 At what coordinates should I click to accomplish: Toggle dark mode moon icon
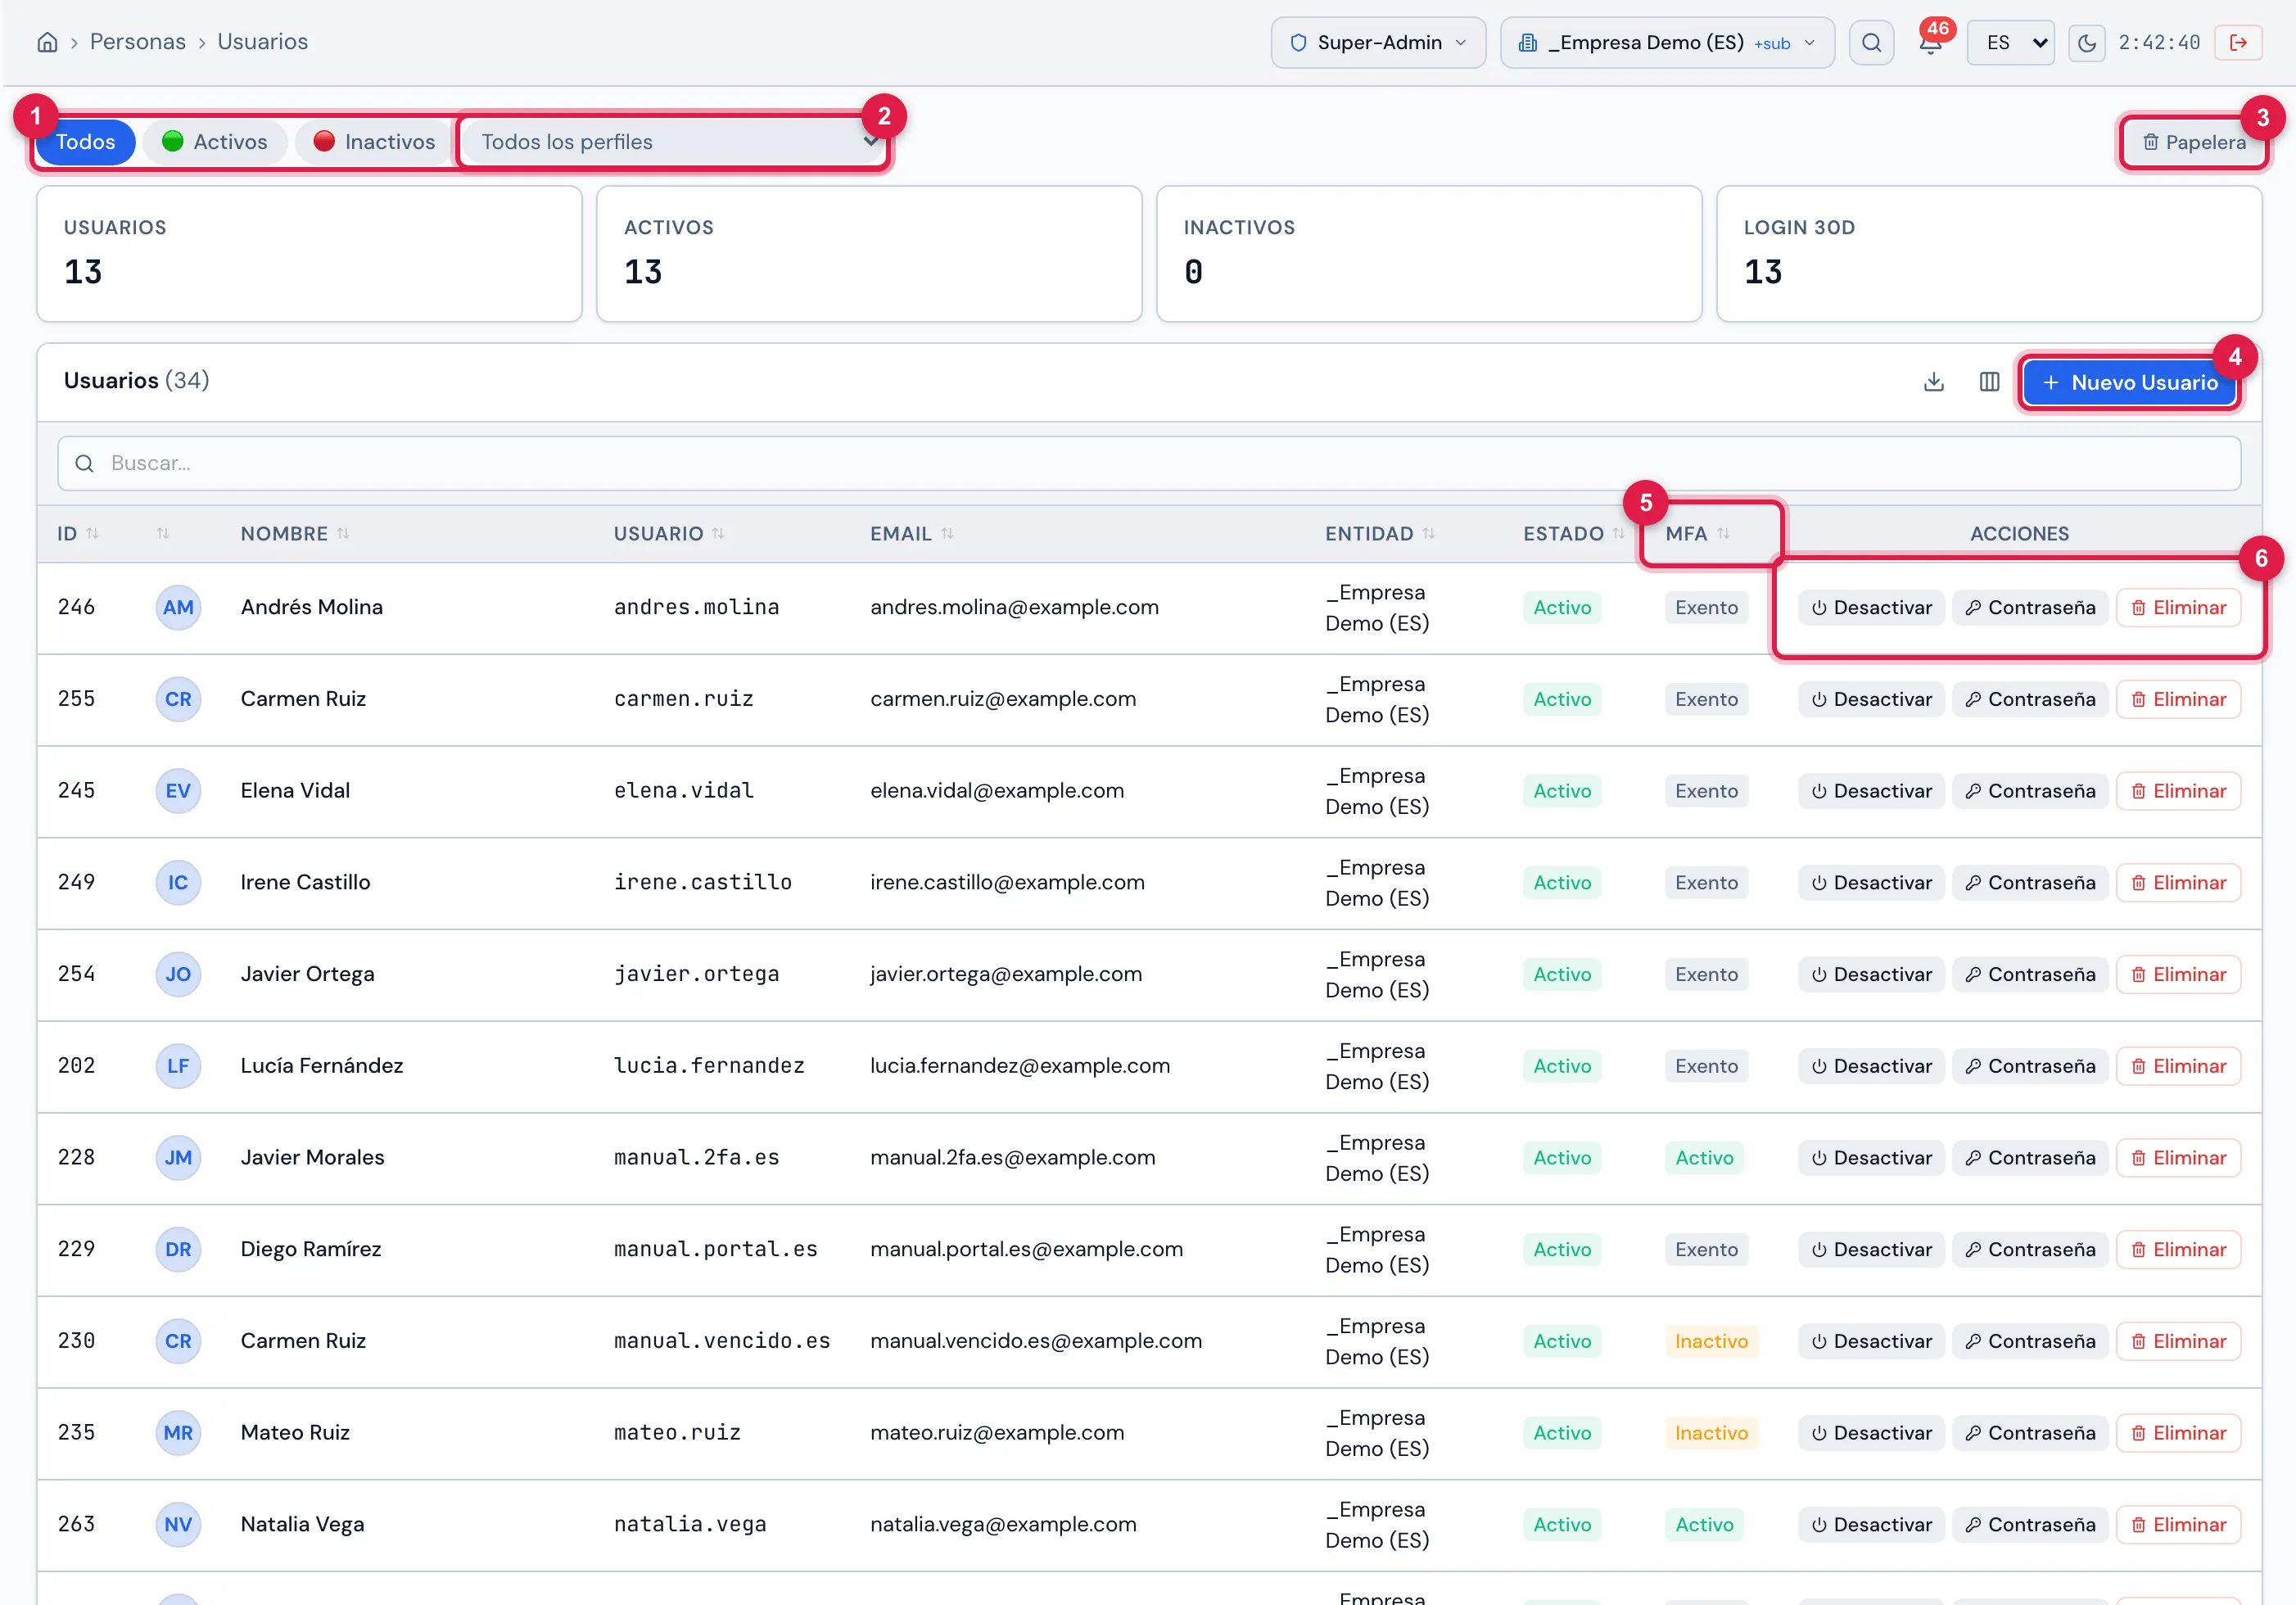pos(2086,42)
